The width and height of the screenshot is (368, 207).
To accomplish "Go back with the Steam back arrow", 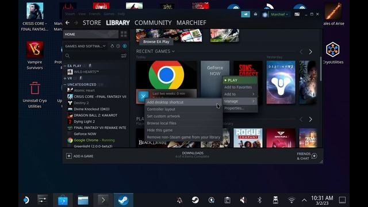I will click(67, 23).
